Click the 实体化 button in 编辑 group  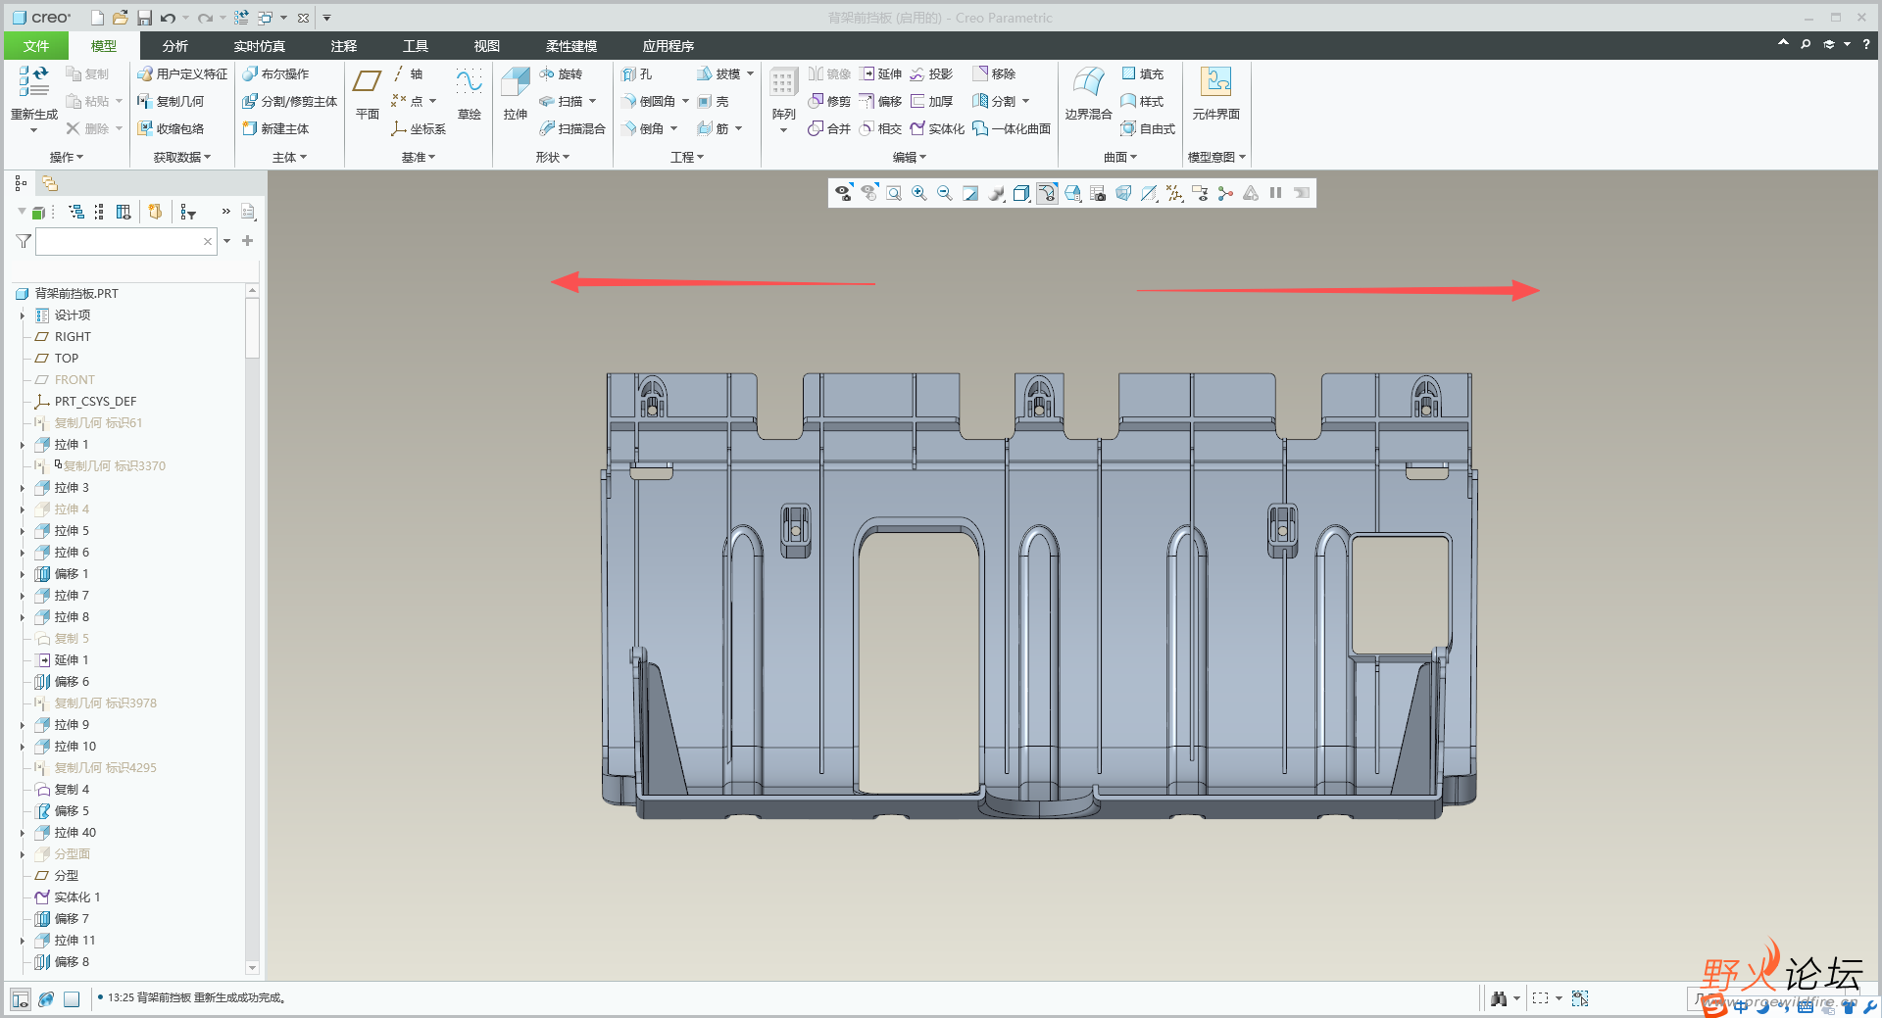click(x=937, y=129)
